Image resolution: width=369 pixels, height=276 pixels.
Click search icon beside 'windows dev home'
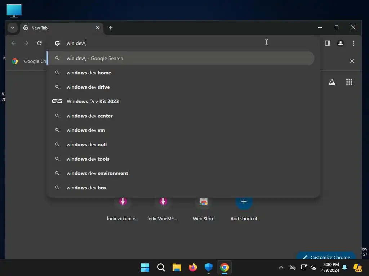point(57,73)
